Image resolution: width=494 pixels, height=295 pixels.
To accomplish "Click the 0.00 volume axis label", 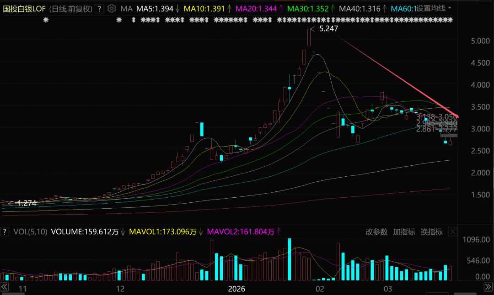I will tap(483, 276).
